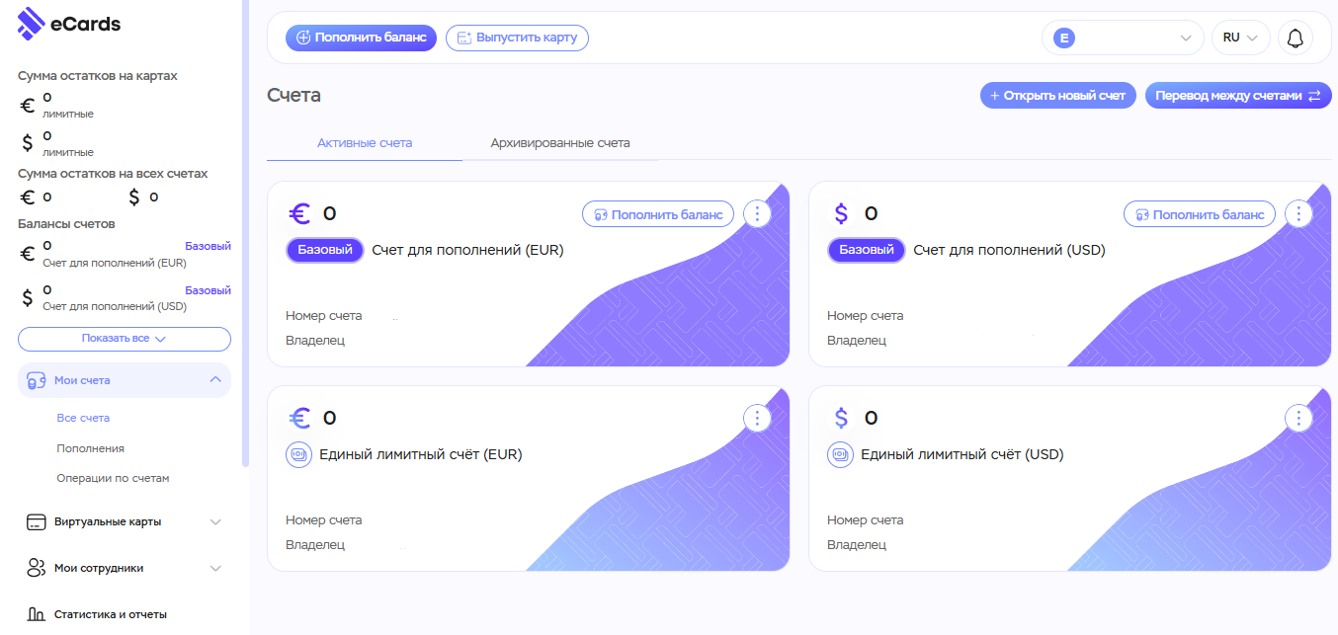
Task: Expand the Виртуальные карты sidebar section
Action: click(x=215, y=521)
